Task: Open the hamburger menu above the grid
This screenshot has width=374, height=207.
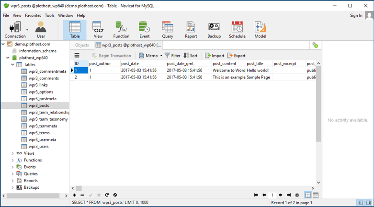Action: point(77,56)
